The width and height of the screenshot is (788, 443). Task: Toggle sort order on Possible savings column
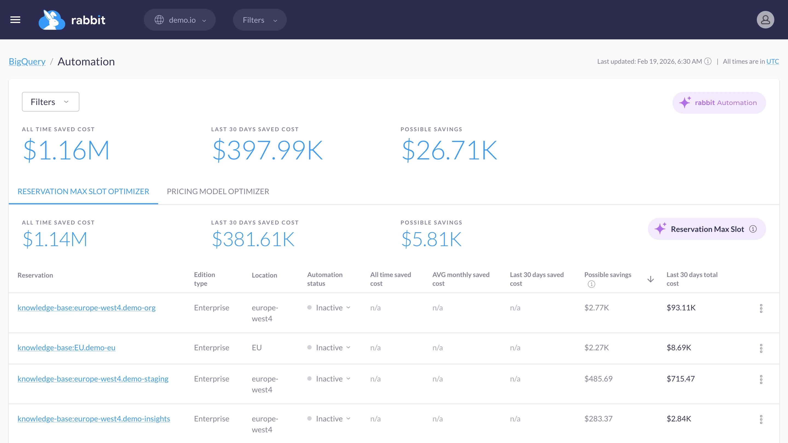pos(650,279)
